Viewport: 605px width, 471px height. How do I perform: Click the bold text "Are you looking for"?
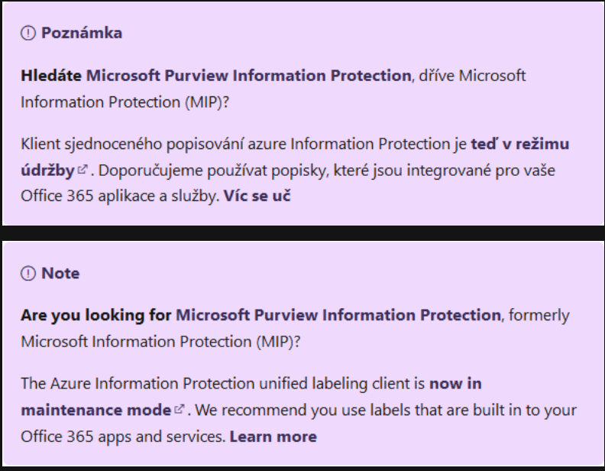click(x=96, y=315)
